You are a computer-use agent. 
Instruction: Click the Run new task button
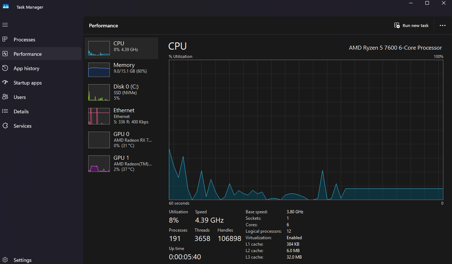click(x=412, y=26)
